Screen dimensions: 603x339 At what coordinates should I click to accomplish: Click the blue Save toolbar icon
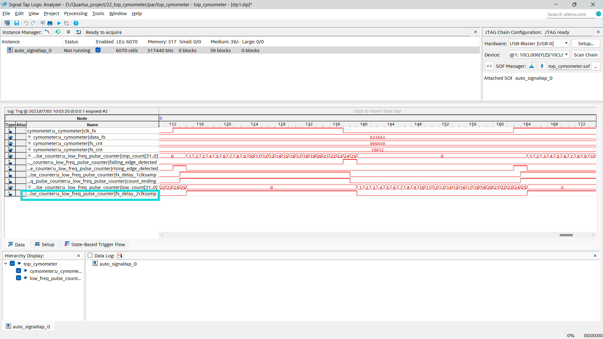click(17, 23)
